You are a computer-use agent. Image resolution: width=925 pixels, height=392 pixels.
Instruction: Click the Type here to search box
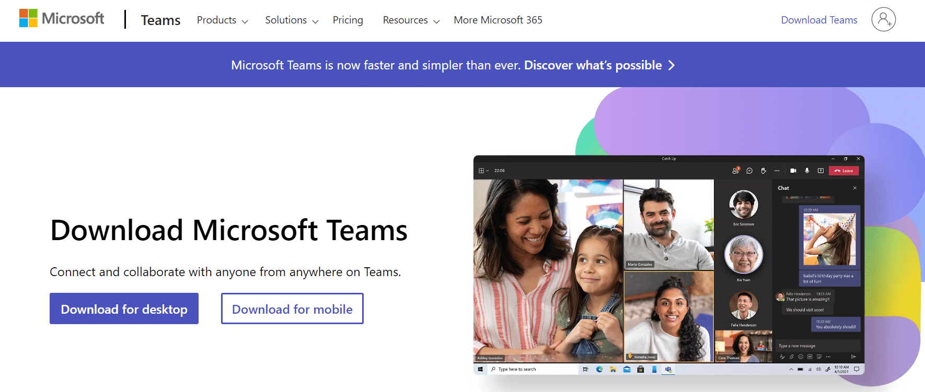pos(533,369)
